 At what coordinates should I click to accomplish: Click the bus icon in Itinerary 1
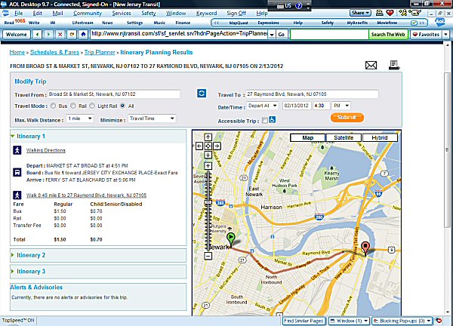[x=17, y=173]
